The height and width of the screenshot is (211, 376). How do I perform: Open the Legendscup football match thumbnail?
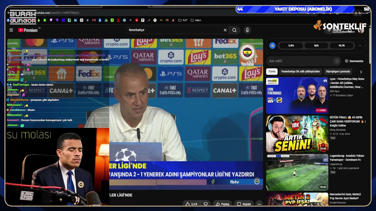tap(297, 172)
